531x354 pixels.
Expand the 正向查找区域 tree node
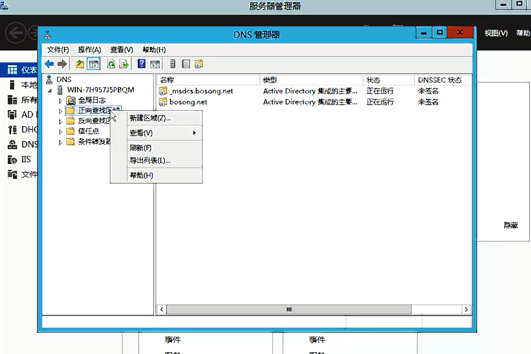point(60,111)
